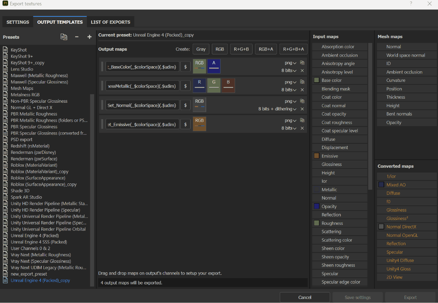This screenshot has width=438, height=303.
Task: Switch to the Output Templates tab
Action: point(60,22)
